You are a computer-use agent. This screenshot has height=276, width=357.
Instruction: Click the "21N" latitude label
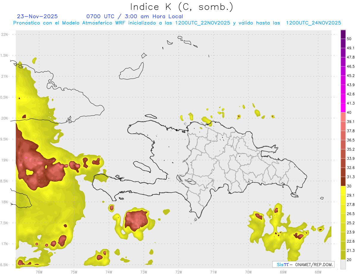click(4, 76)
